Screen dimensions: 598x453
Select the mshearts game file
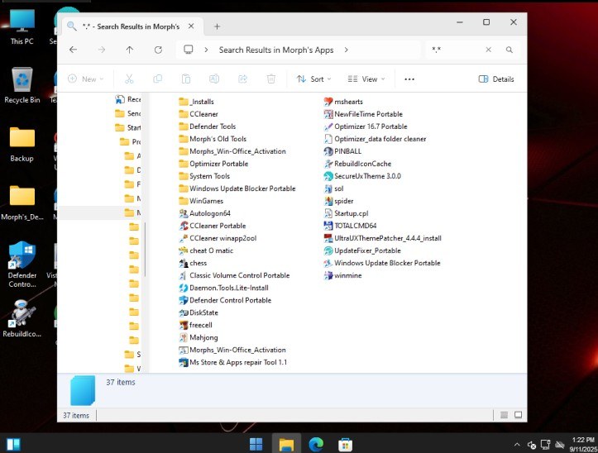click(x=343, y=102)
